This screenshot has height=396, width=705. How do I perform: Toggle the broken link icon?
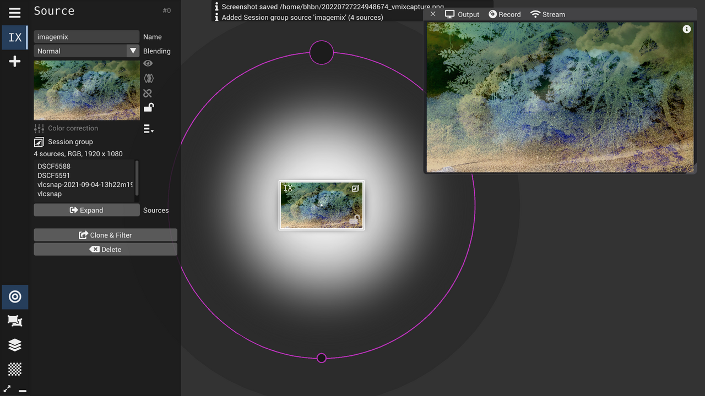[148, 93]
